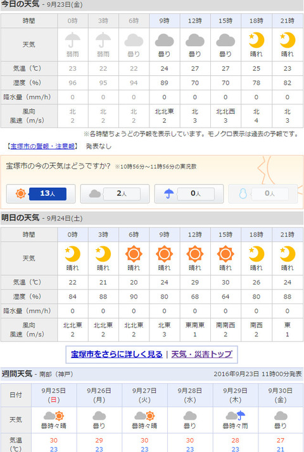Click tomorrow's 15時 sun icon

225,254
